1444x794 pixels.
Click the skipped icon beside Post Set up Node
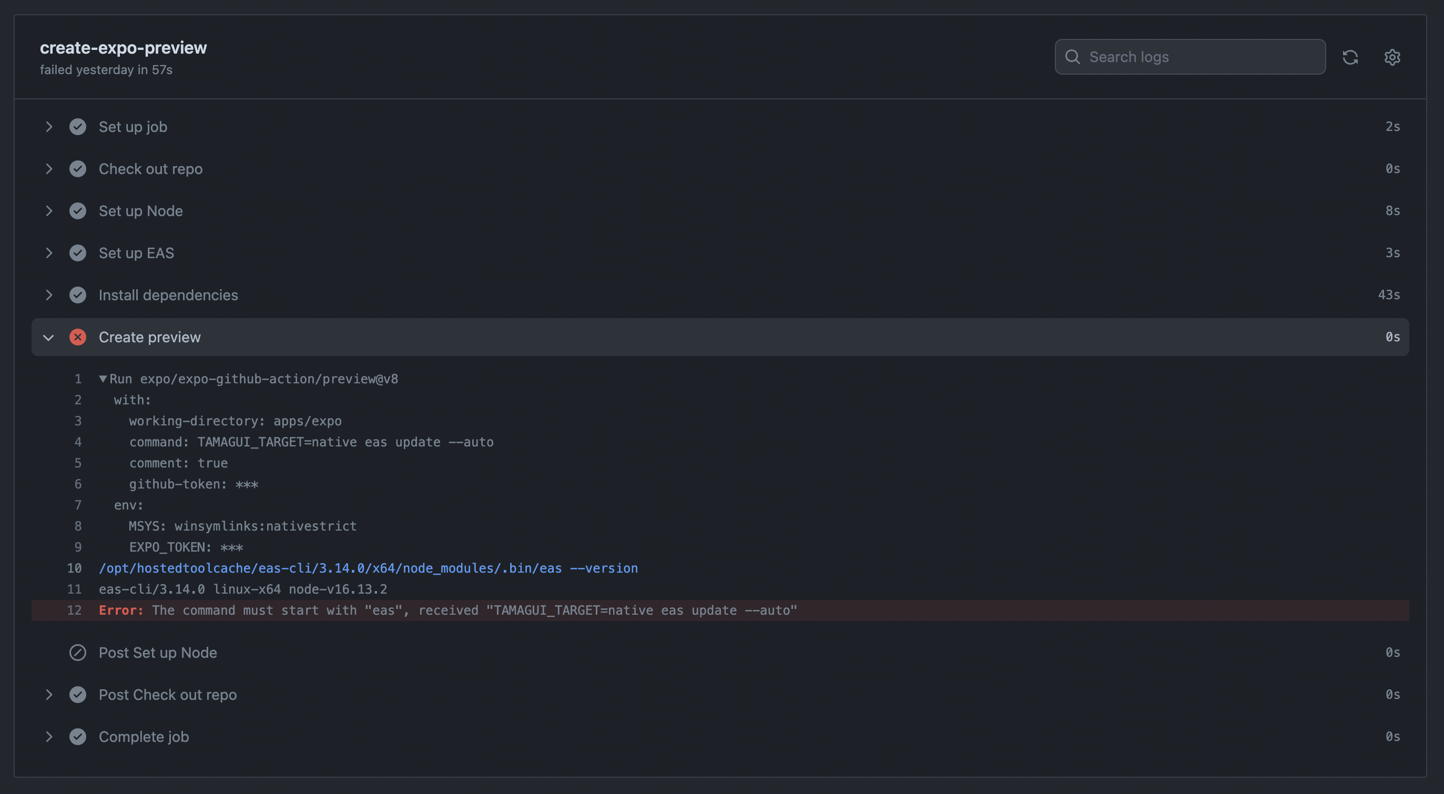(x=77, y=652)
